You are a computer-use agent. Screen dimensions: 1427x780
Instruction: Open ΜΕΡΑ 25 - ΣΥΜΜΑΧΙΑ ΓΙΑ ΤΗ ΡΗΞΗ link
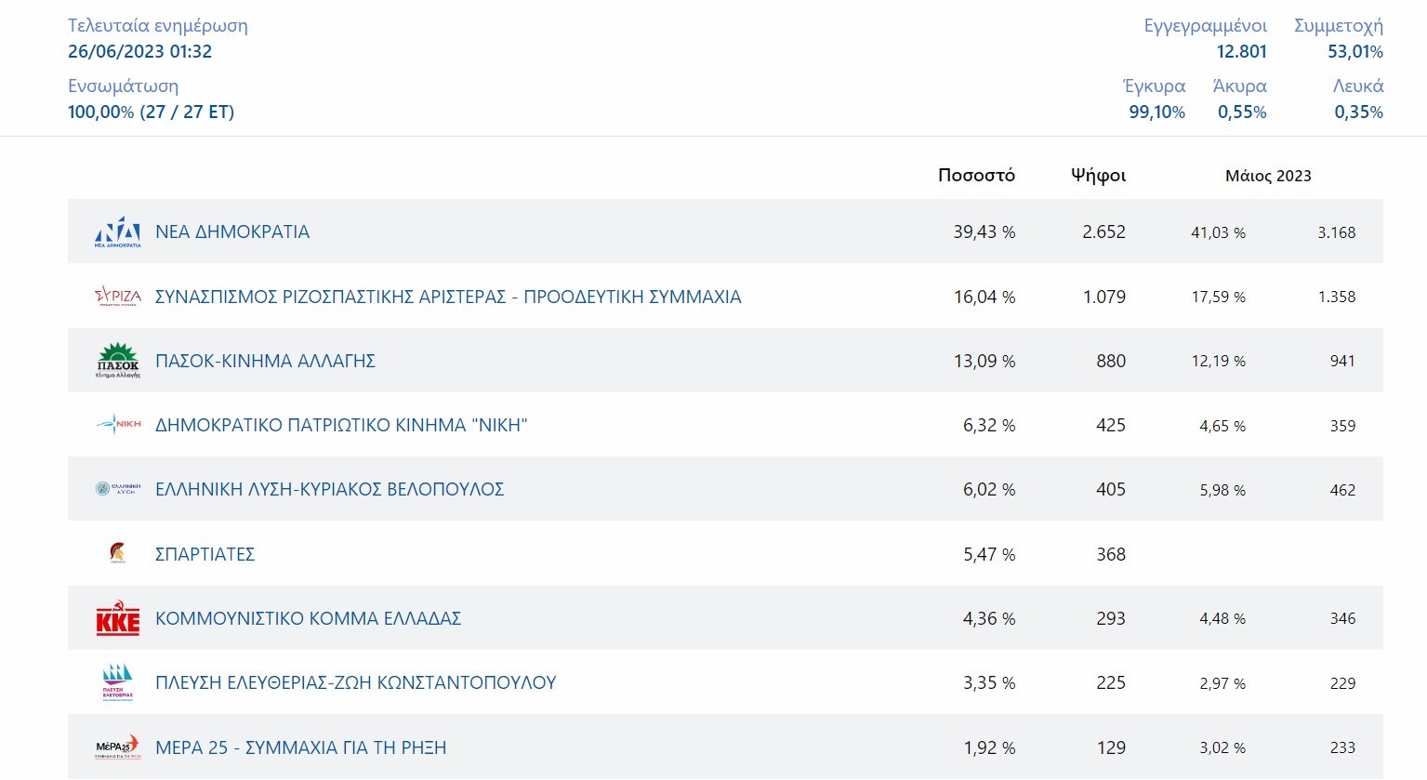point(300,747)
